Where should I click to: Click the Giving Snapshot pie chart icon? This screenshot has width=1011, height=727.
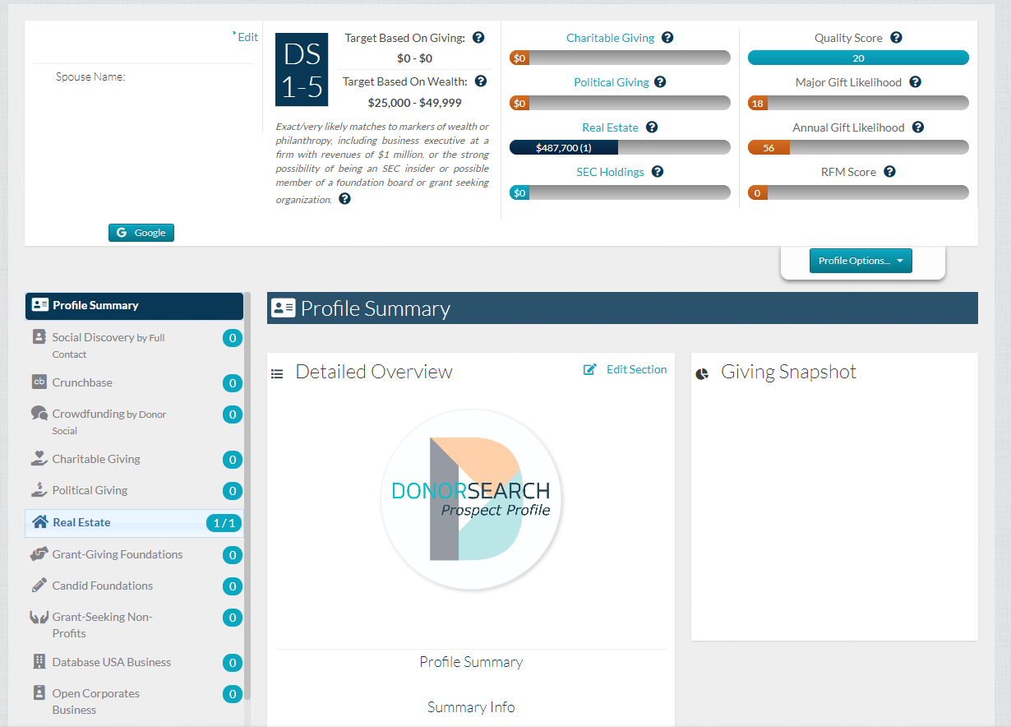[x=702, y=373]
